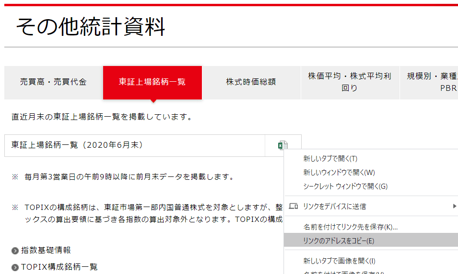Click the Excel file download icon
The height and width of the screenshot is (274, 458).
pos(282,145)
